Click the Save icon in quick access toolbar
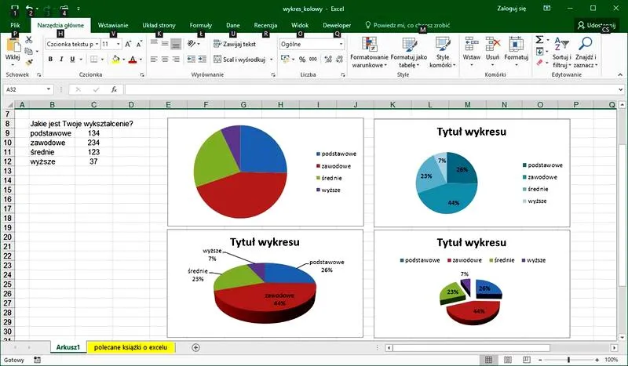 click(14, 8)
